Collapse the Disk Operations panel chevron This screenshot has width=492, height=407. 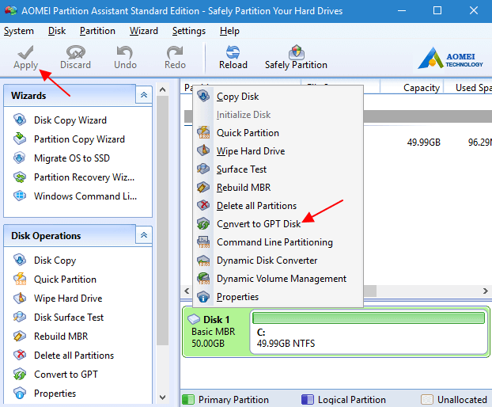pos(144,235)
